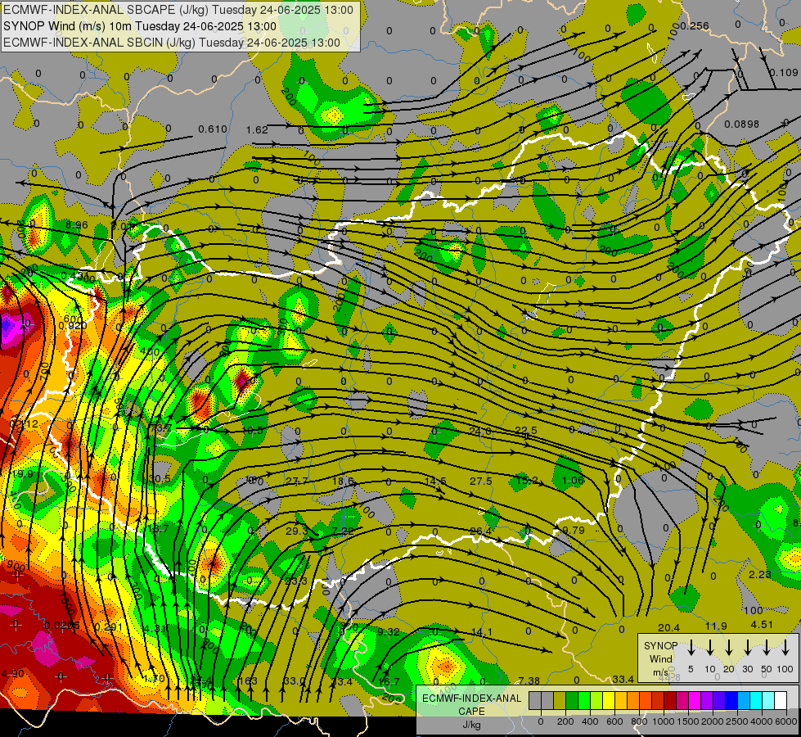Click the map value 30.5
Image resolution: width=801 pixels, height=737 pixels.
(160, 479)
